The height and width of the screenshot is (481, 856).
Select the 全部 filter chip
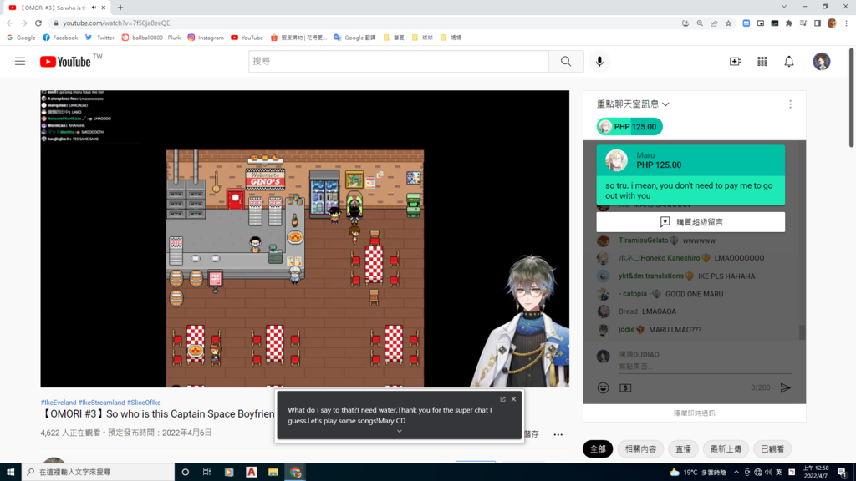598,448
